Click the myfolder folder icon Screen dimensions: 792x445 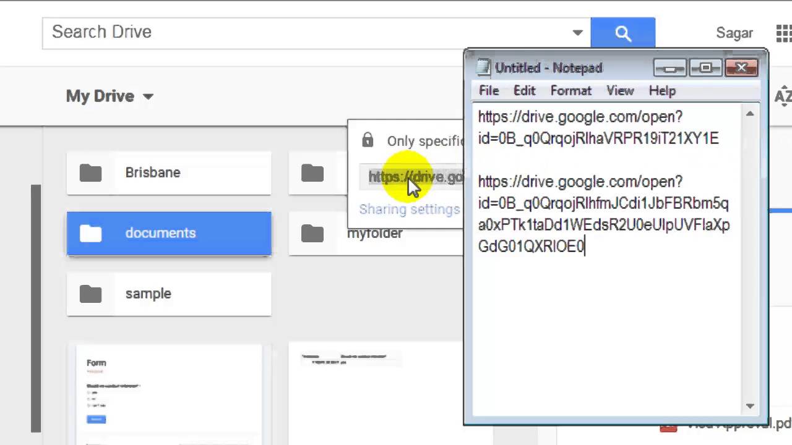click(312, 234)
